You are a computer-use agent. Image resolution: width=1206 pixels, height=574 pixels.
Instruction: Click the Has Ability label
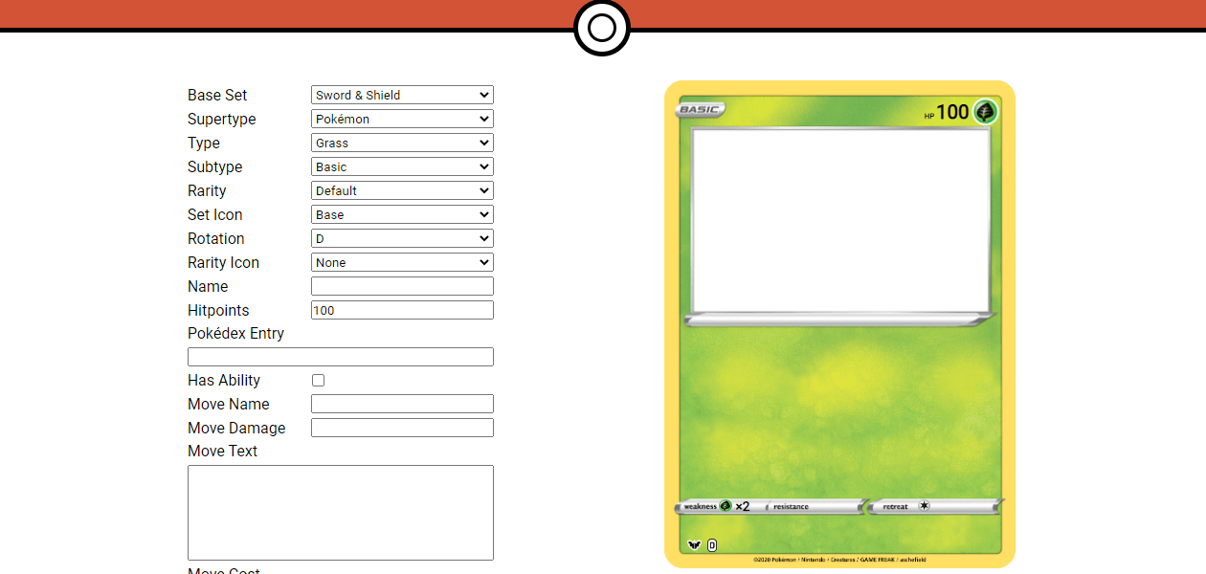(224, 380)
